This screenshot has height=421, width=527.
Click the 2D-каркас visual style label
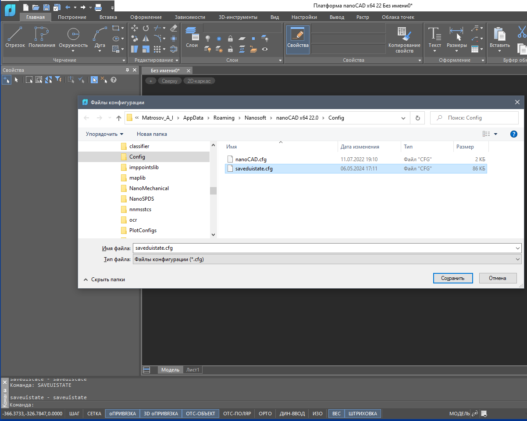point(199,81)
